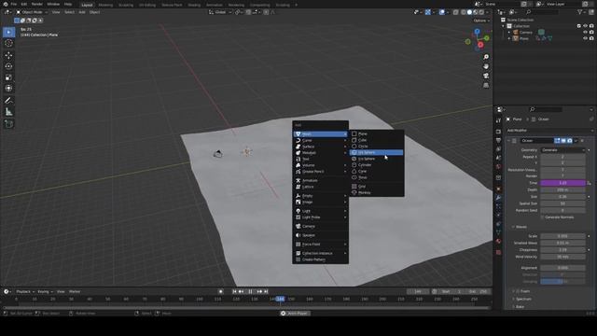Open the Options dropdown in viewport
Image resolution: width=597 pixels, height=336 pixels.
(481, 21)
